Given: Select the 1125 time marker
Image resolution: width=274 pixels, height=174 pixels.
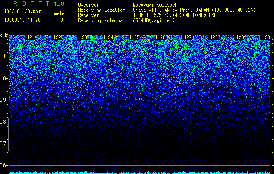Looking at the screenshot, I should click(x=134, y=37).
